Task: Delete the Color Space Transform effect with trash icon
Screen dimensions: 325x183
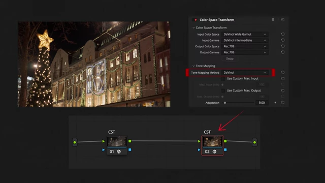Action: click(273, 20)
